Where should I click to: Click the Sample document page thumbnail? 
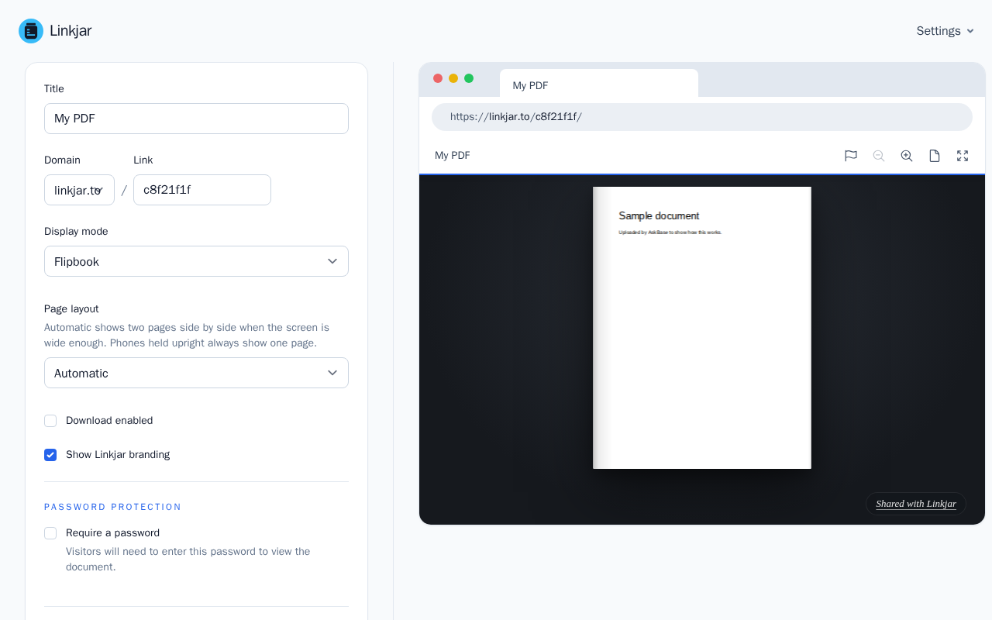(x=702, y=328)
